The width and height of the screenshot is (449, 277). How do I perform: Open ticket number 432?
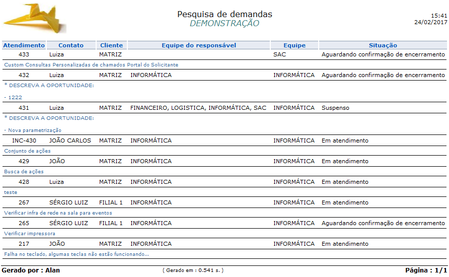pyautogui.click(x=24, y=75)
